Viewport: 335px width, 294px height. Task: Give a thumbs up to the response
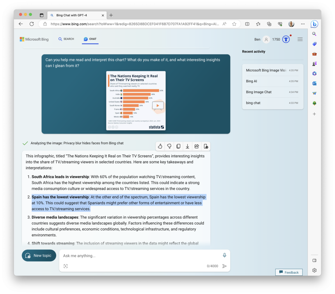coord(160,146)
